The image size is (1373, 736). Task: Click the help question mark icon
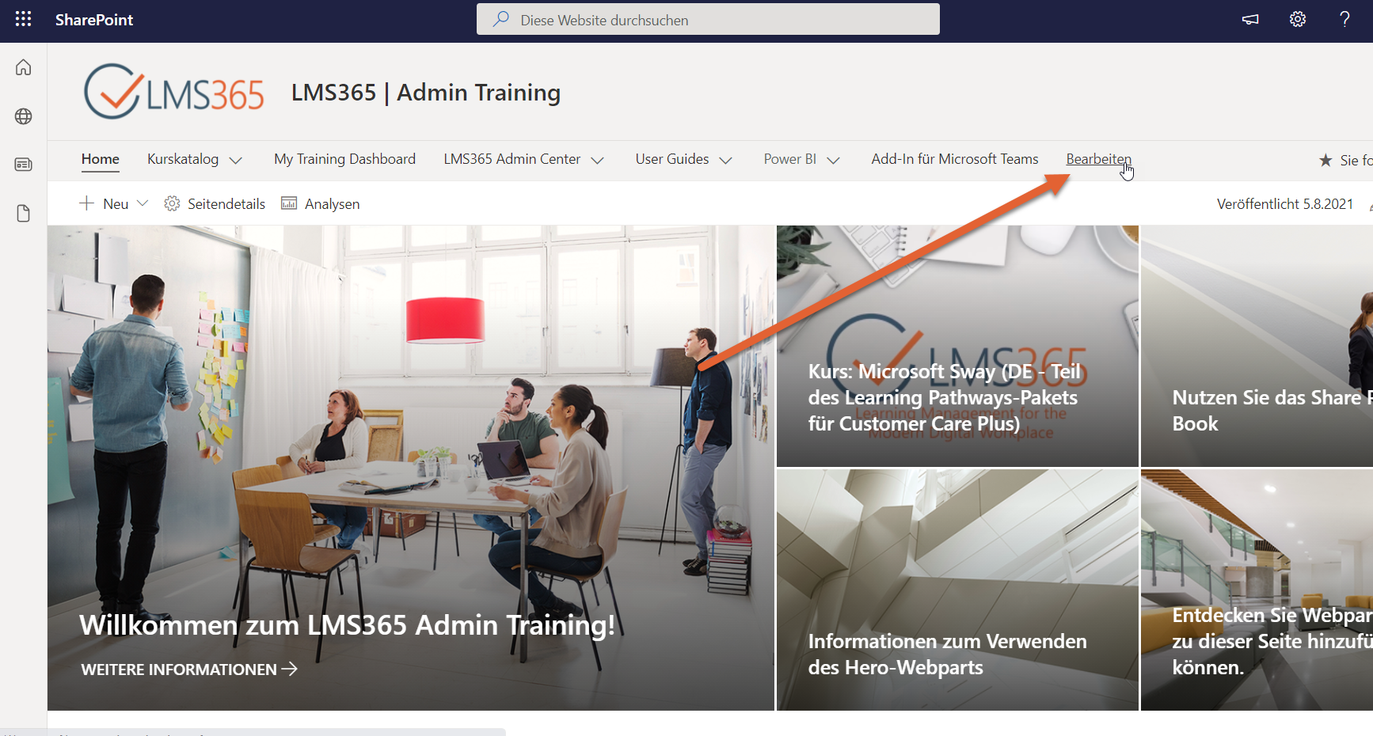coord(1344,19)
